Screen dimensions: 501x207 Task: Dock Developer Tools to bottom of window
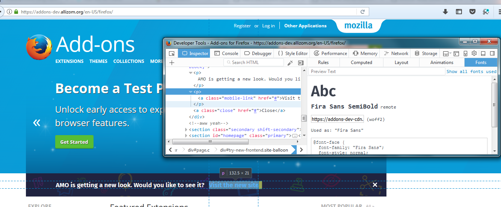(483, 54)
